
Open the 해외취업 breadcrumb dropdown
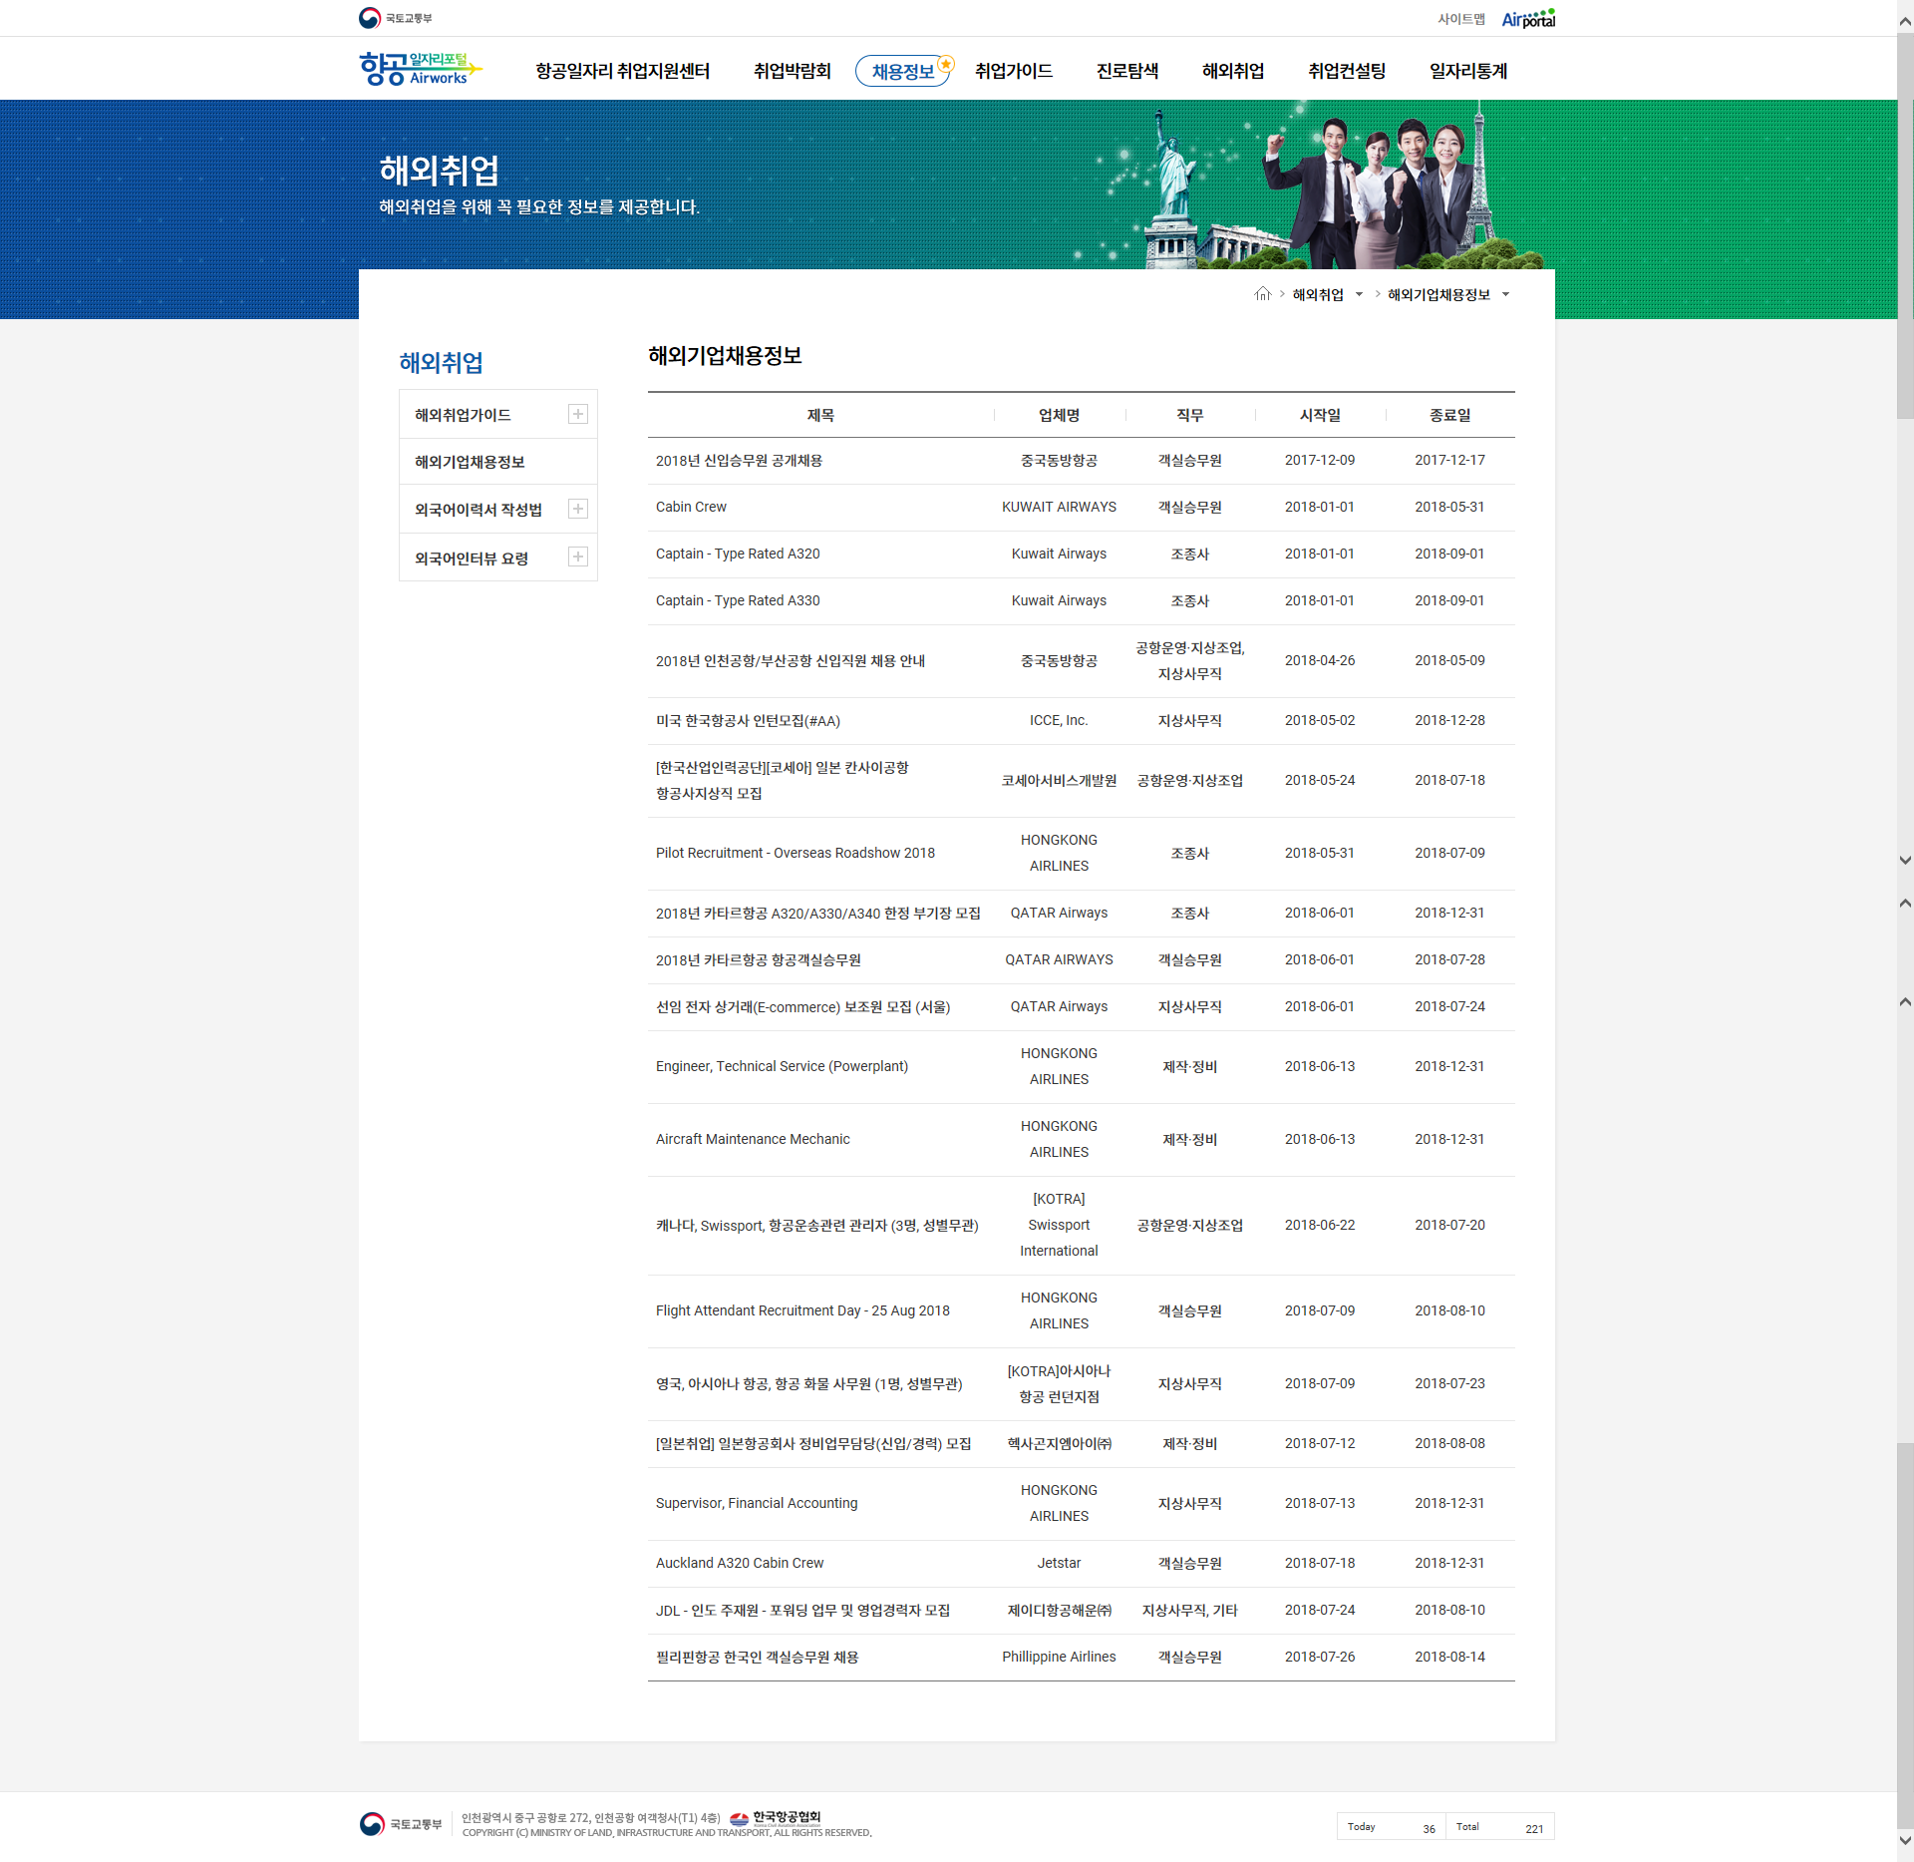1359,295
